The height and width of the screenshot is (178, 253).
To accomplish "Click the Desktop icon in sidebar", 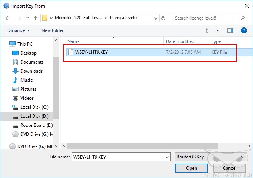I will click(x=16, y=53).
